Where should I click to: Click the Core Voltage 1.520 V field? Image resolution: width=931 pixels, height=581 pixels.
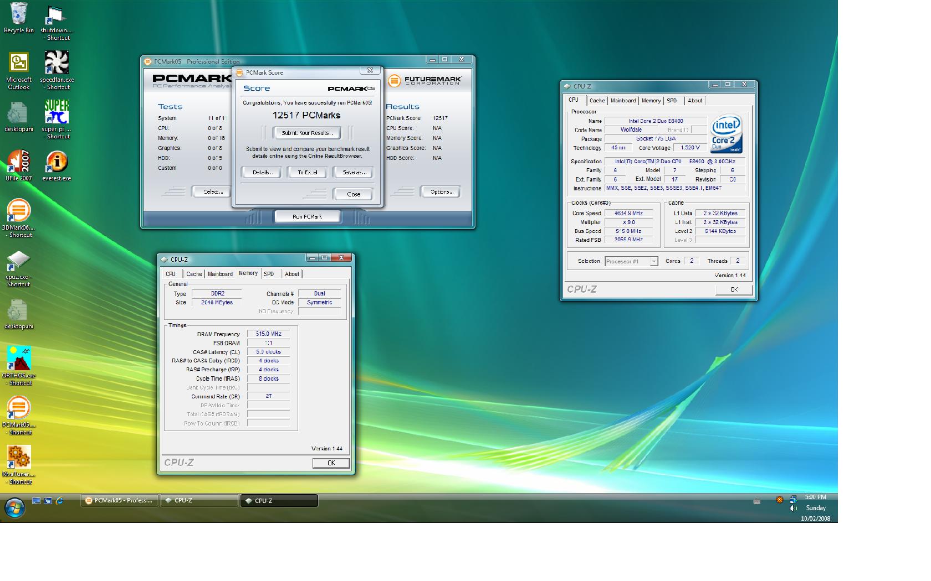pyautogui.click(x=690, y=148)
